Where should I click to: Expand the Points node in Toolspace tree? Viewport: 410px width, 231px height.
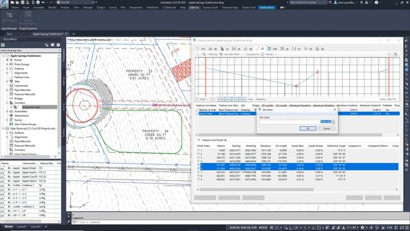7,60
